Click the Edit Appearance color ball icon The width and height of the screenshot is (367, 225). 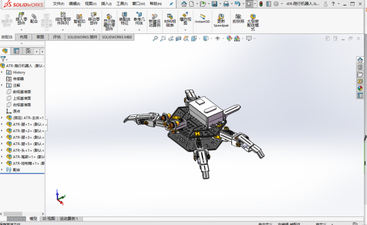[229, 38]
